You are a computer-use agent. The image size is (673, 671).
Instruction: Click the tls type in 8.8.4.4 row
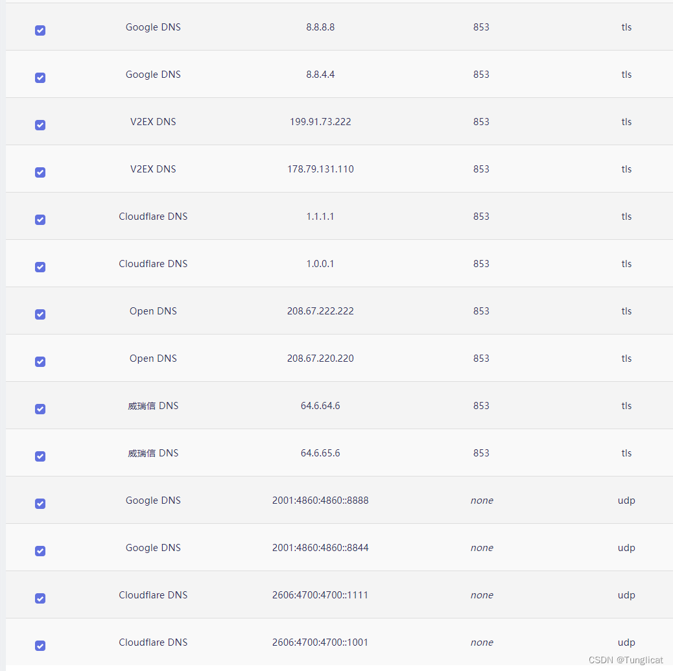pyautogui.click(x=627, y=75)
